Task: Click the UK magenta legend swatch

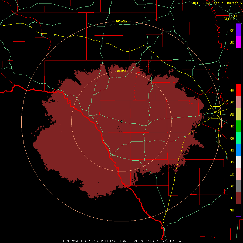Action: point(238,42)
